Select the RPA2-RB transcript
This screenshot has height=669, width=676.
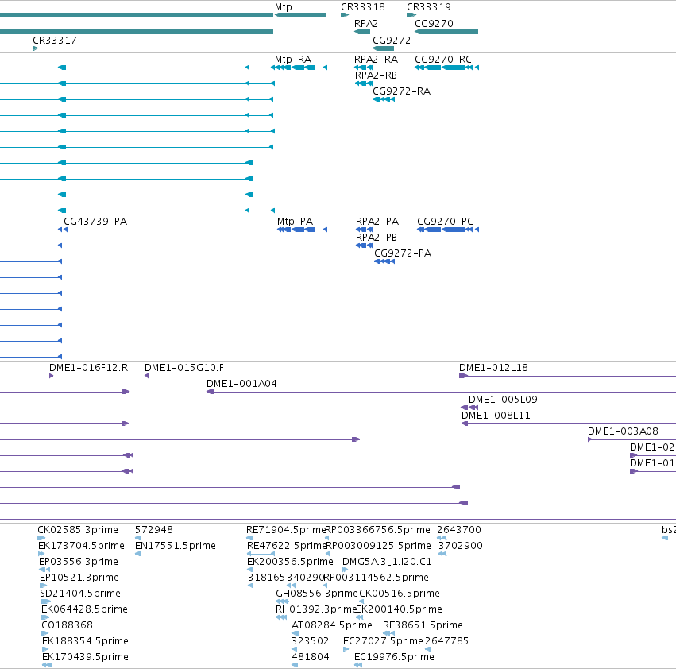click(x=364, y=83)
